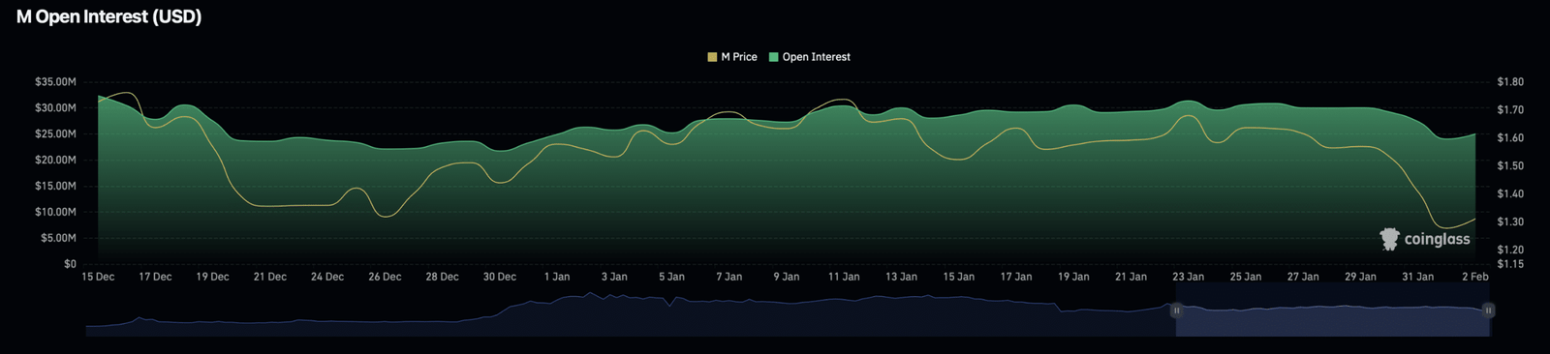Image resolution: width=1550 pixels, height=354 pixels.
Task: Click the 31 Jan date label
Action: 1418,277
